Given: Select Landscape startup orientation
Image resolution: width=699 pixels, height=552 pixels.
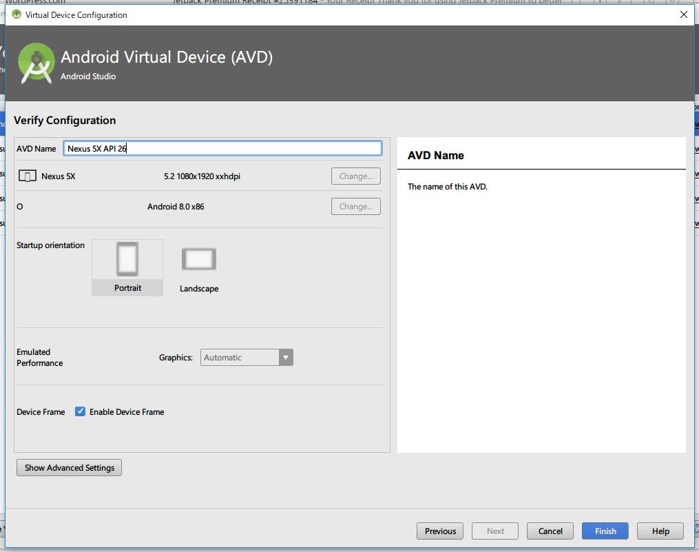Looking at the screenshot, I should [x=199, y=270].
